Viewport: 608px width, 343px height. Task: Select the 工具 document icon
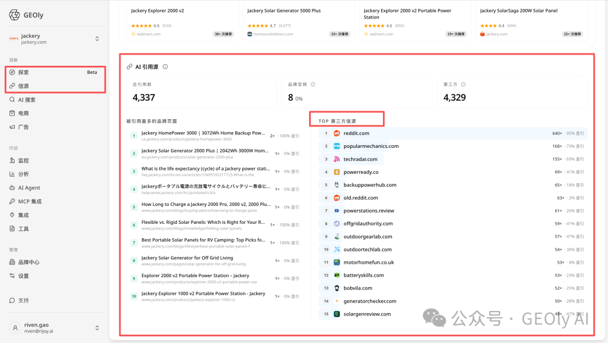click(x=12, y=229)
